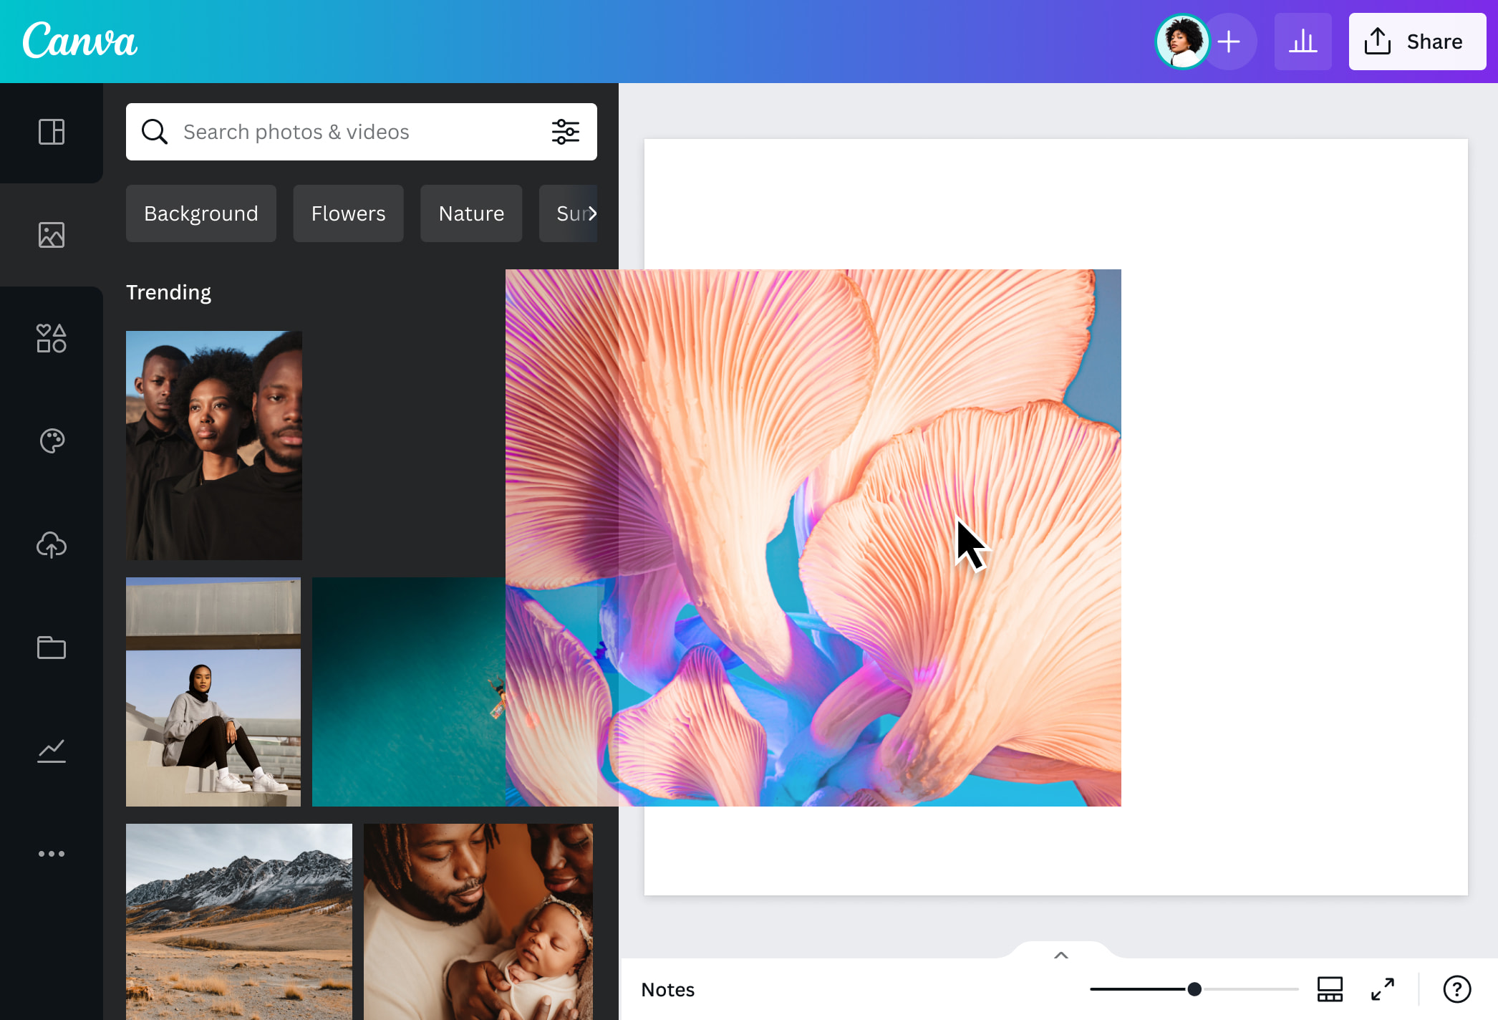Open the Folders panel
Screen dimensions: 1498x1020
click(x=51, y=648)
